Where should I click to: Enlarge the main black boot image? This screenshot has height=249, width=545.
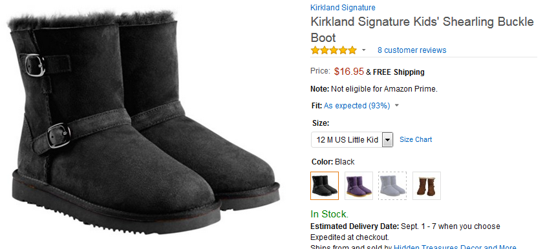(144, 122)
